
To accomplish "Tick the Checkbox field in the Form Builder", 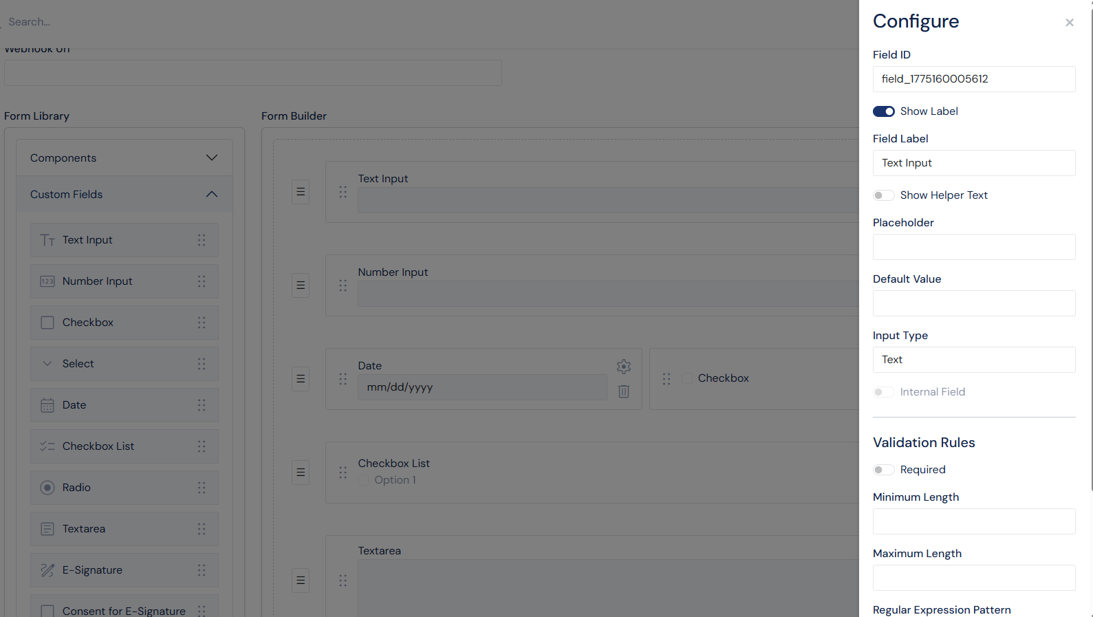I will point(686,378).
